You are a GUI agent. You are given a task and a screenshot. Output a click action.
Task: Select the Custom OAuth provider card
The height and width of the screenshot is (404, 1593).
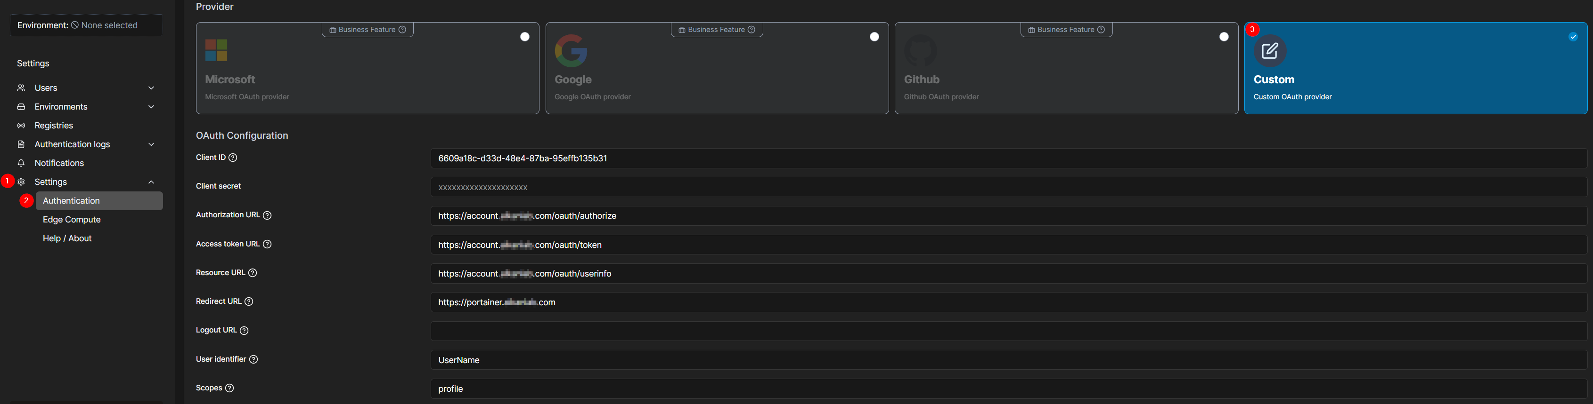click(x=1415, y=68)
